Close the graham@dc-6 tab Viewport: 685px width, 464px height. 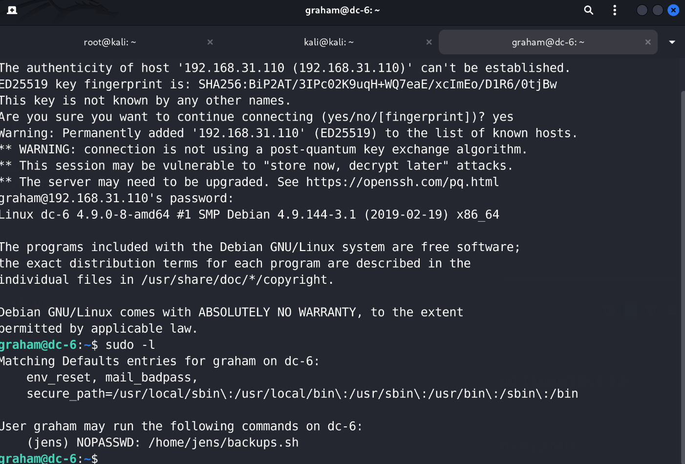648,42
